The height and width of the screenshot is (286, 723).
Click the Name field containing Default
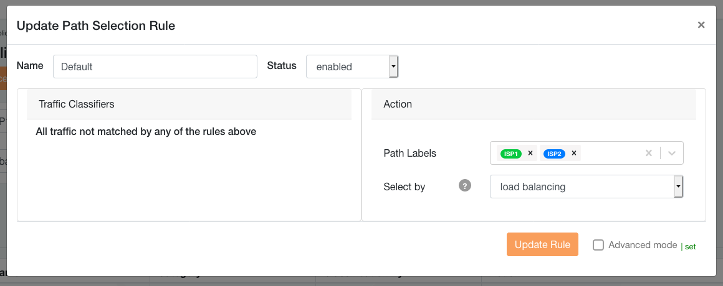pos(155,67)
